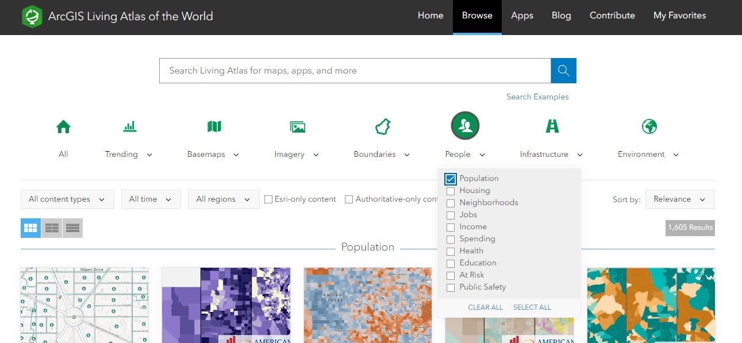The width and height of the screenshot is (742, 343).
Task: Select the Basemaps folded map icon
Action: (x=214, y=126)
